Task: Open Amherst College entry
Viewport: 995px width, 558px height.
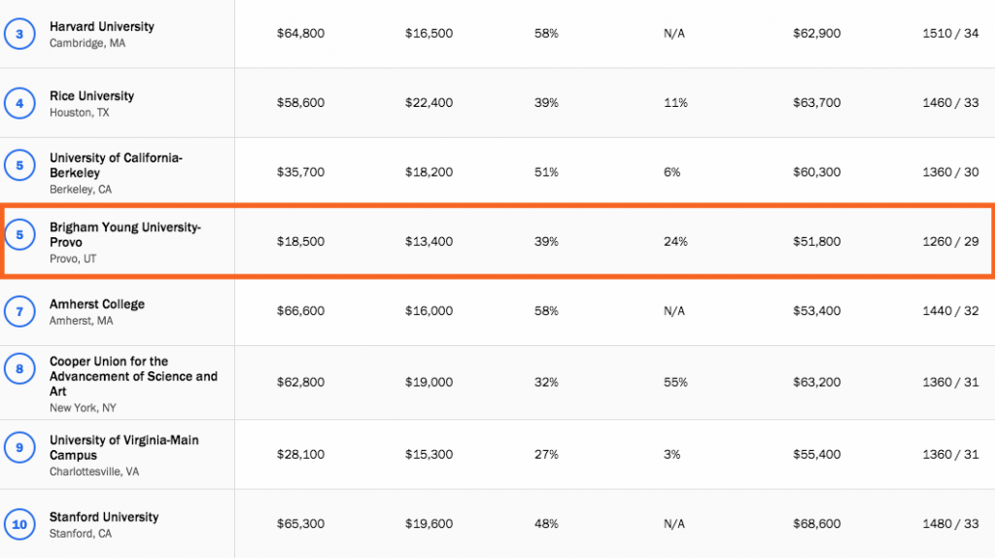Action: [x=97, y=304]
